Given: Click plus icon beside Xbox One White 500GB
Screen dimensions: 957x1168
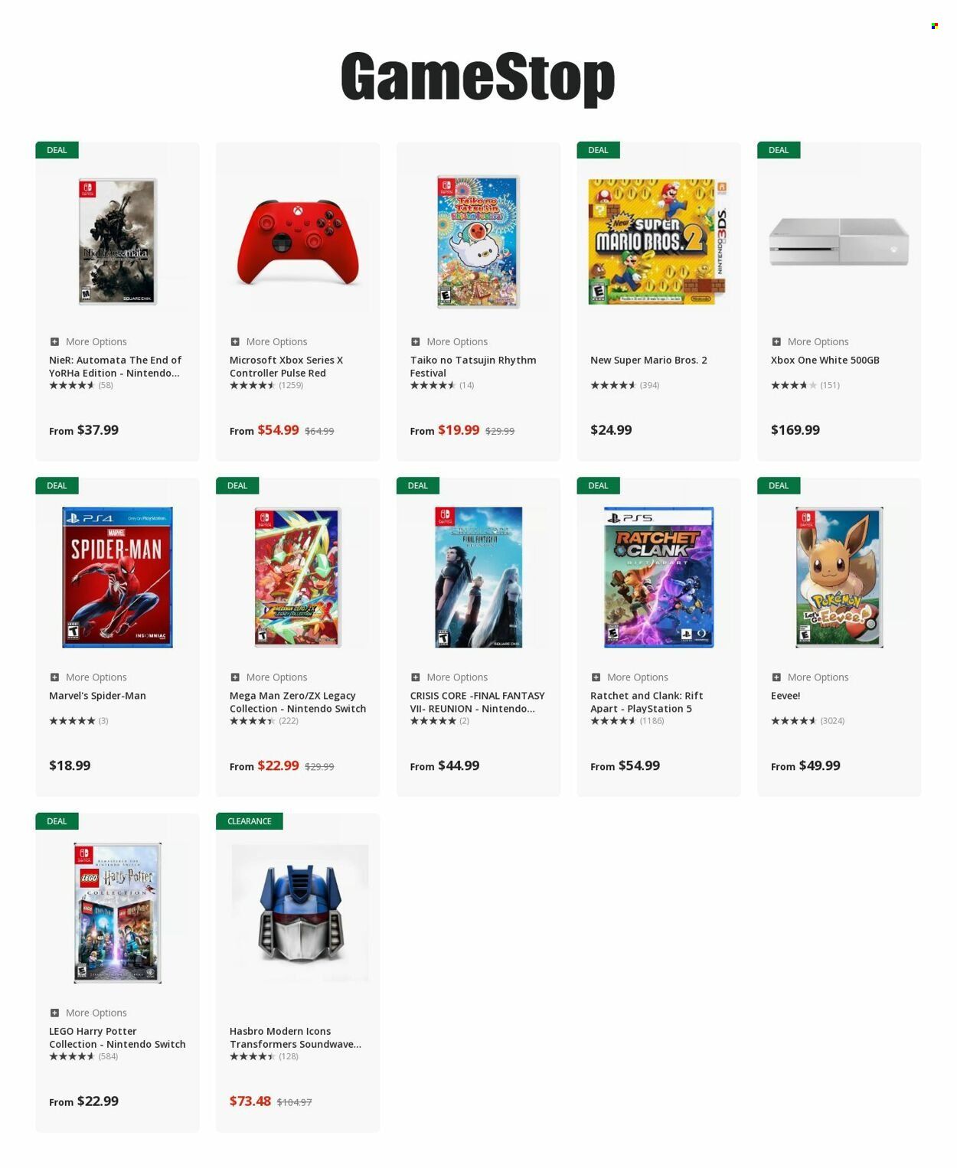Looking at the screenshot, I should click(776, 342).
